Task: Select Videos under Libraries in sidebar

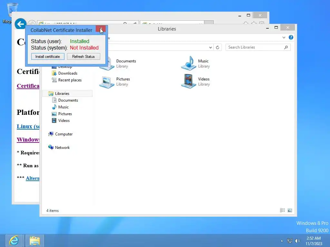Action: coord(64,120)
